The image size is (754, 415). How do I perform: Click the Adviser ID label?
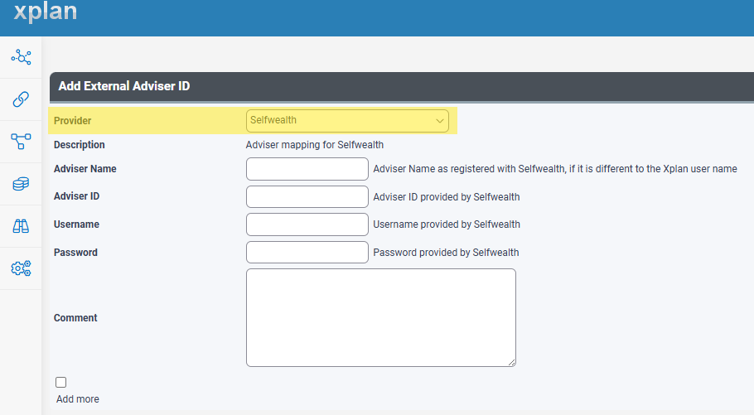click(x=76, y=196)
